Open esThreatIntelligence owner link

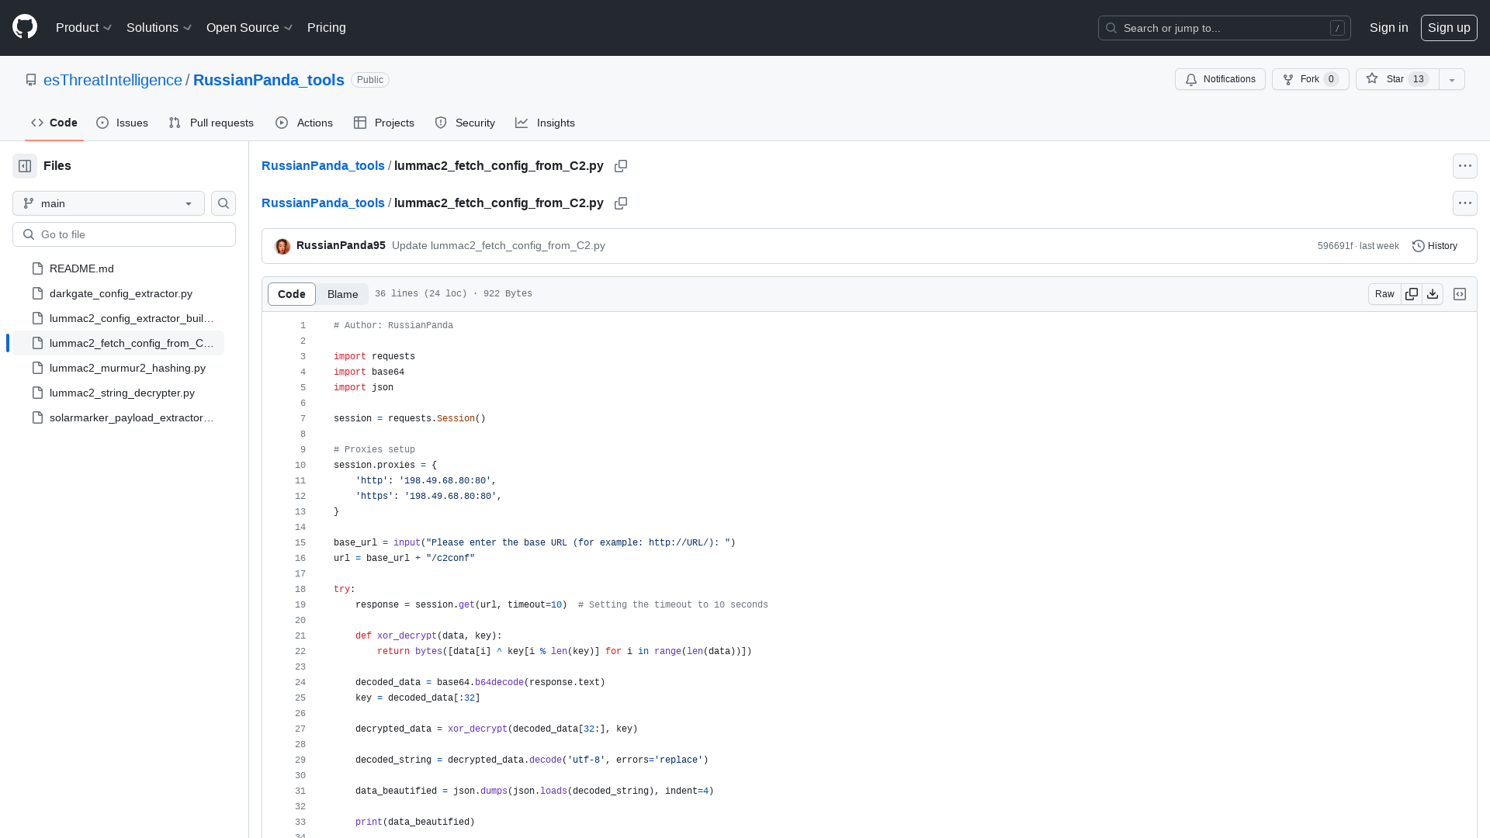(x=113, y=80)
